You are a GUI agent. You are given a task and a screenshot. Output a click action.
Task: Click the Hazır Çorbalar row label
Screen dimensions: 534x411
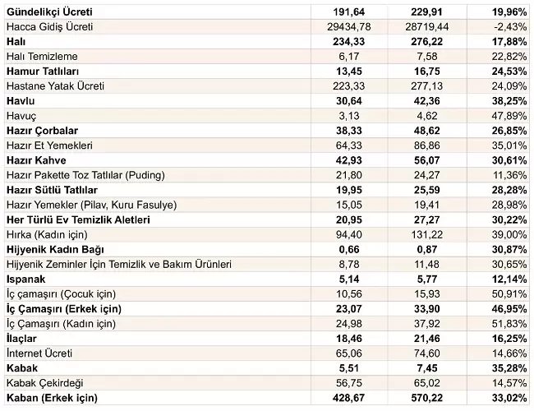(42, 131)
